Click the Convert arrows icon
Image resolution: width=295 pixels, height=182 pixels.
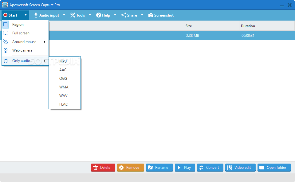click(201, 168)
